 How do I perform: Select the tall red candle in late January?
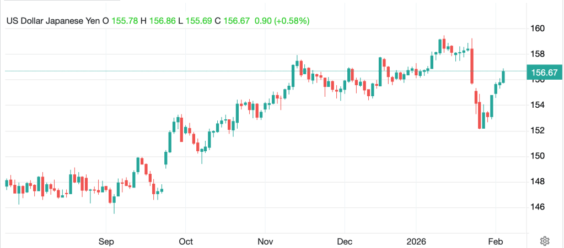tap(472, 66)
